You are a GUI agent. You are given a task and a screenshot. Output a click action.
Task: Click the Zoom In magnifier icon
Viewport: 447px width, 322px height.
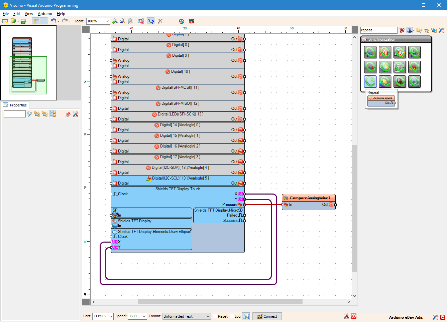[x=115, y=21]
